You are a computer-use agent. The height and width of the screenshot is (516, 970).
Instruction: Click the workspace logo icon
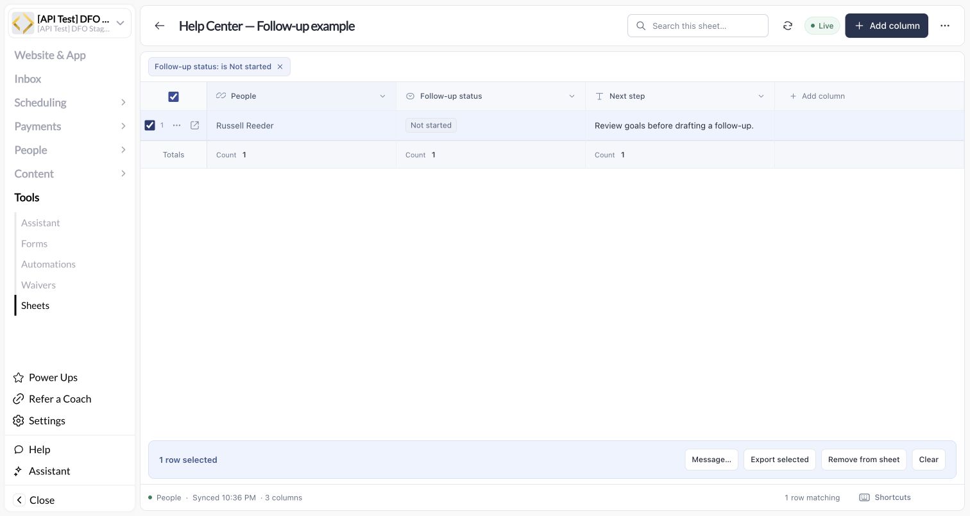point(23,23)
